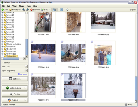Click the Help label in status bar
Screen dimensions: 138x107
130,105
